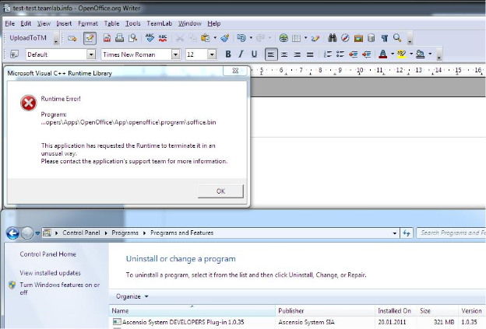Select Ascensio System DEVELOPERS Plug-in row
The image size is (486, 329).
[298, 322]
